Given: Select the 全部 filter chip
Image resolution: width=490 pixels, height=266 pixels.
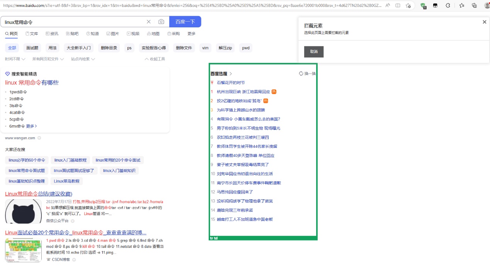Looking at the screenshot, I should [12, 48].
